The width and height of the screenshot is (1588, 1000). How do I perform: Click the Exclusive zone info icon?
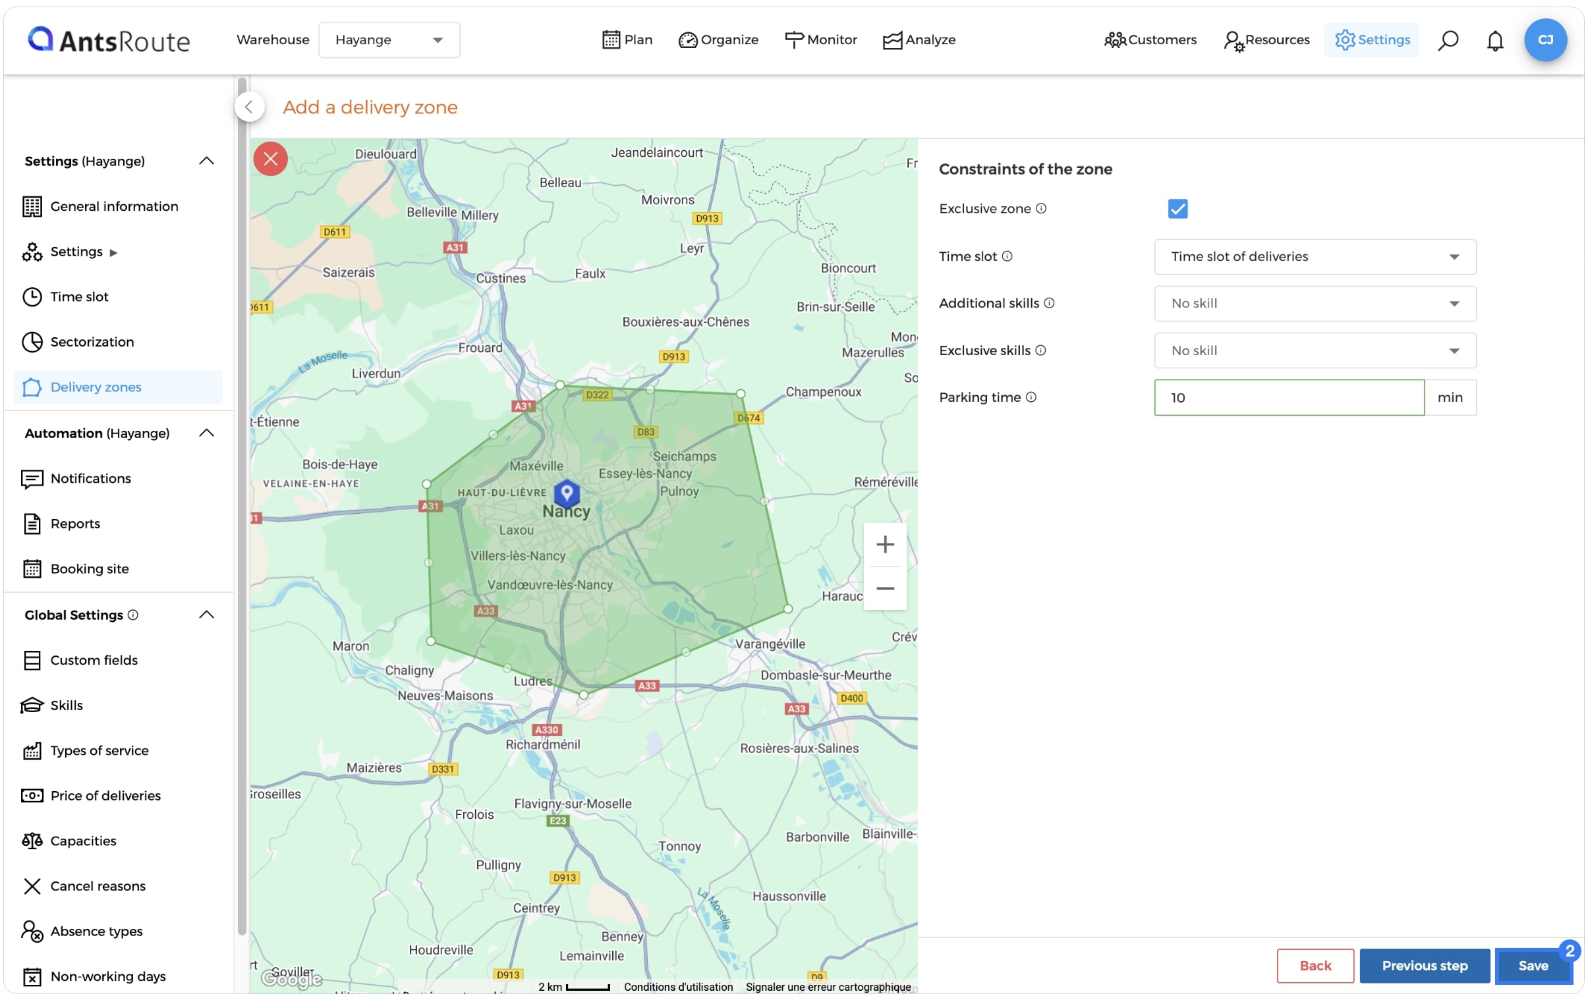click(1041, 208)
